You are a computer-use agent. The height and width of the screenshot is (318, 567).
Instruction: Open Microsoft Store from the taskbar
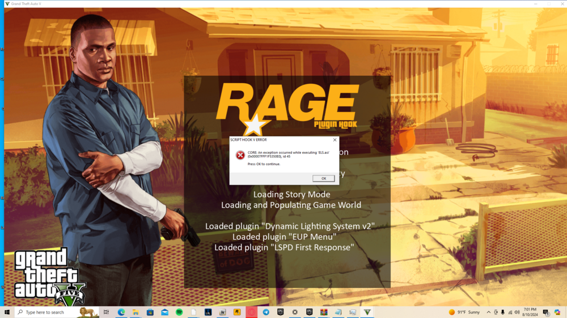pyautogui.click(x=150, y=312)
